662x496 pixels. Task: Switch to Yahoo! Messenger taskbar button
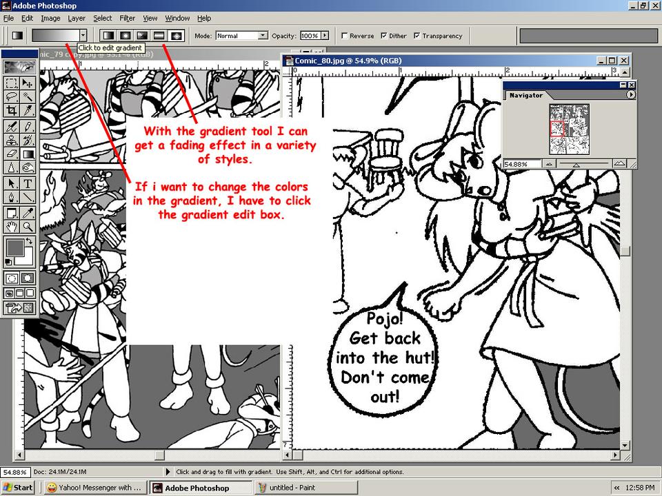click(x=95, y=488)
